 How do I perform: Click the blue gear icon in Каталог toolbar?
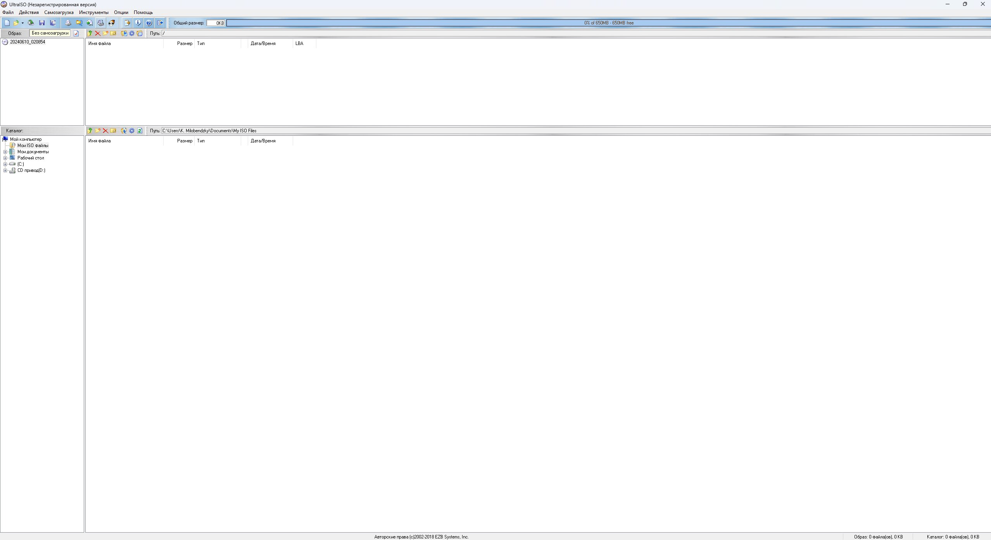click(x=132, y=131)
